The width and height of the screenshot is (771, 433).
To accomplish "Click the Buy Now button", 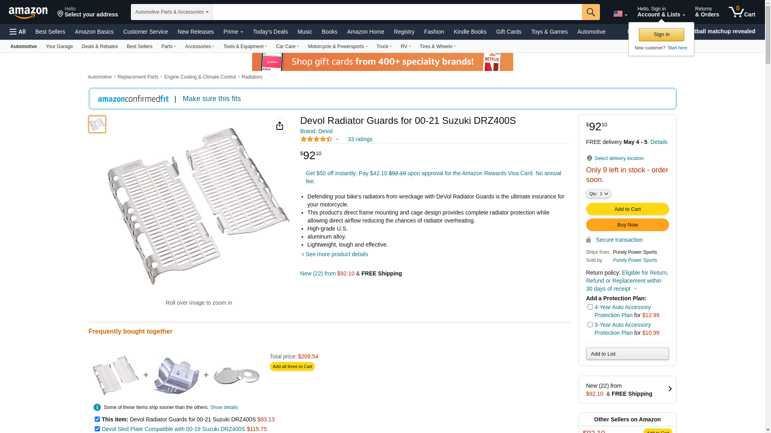I will [627, 225].
